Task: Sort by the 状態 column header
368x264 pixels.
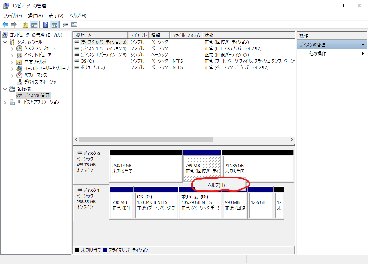Action: click(248, 35)
